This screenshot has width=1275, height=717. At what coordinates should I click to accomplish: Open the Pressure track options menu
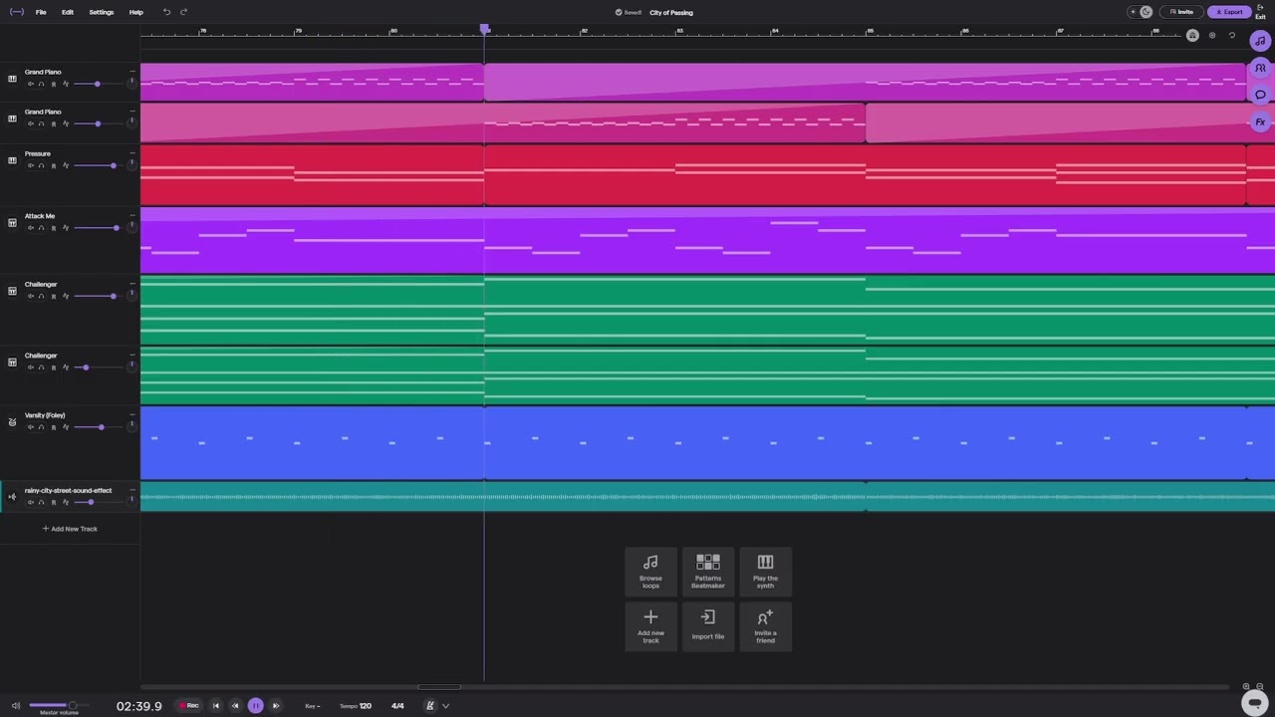click(131, 153)
